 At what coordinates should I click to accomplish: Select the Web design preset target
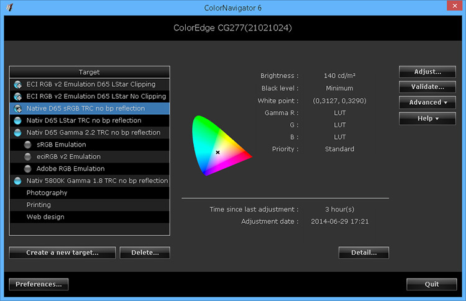point(89,217)
